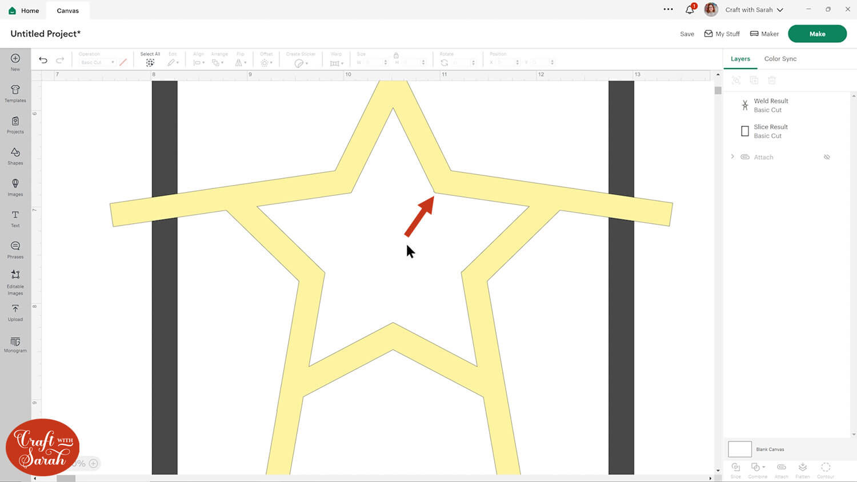Screen dimensions: 857x482
Task: Click the Width size input field
Action: (376, 62)
